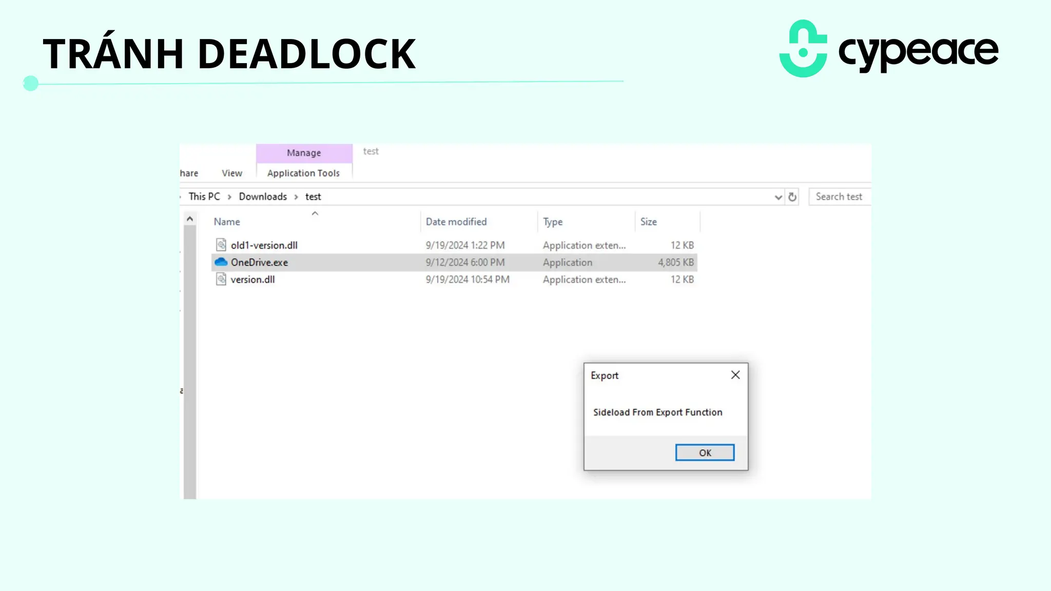The image size is (1051, 591).
Task: Open the Manage ribbon tab
Action: (304, 153)
